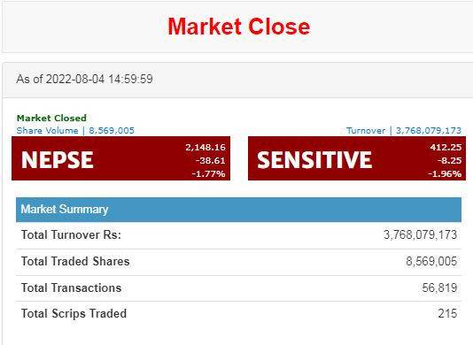Click the Total Scripts Traded value 215
The height and width of the screenshot is (345, 473).
tap(447, 313)
